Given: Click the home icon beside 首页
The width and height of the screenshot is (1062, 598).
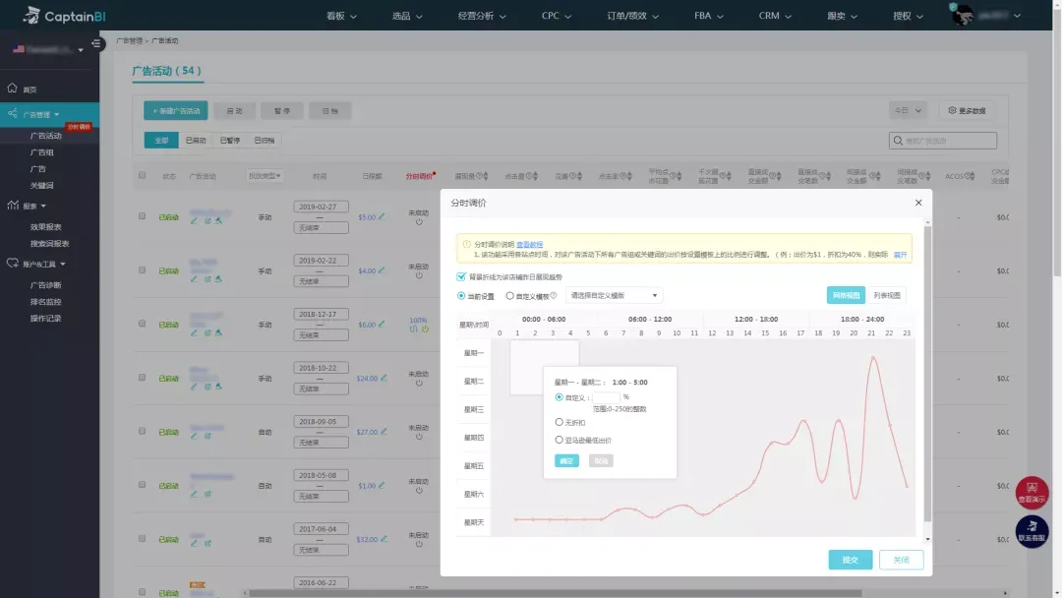Looking at the screenshot, I should tap(12, 89).
